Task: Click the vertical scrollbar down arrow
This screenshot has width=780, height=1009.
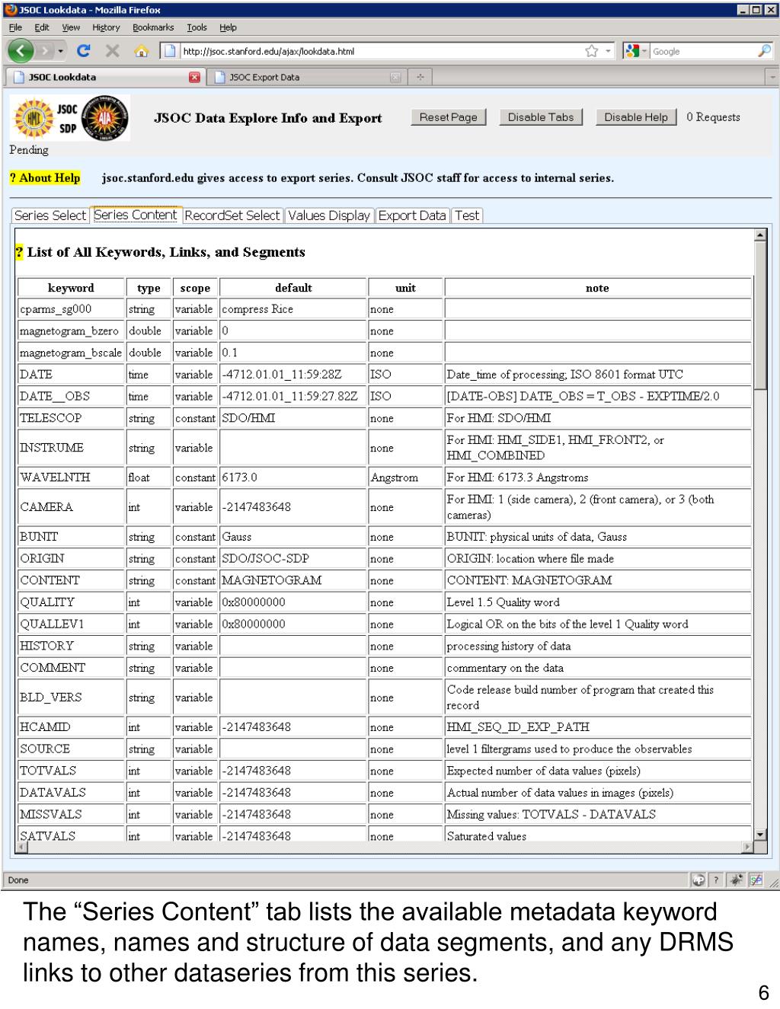Action: click(760, 834)
